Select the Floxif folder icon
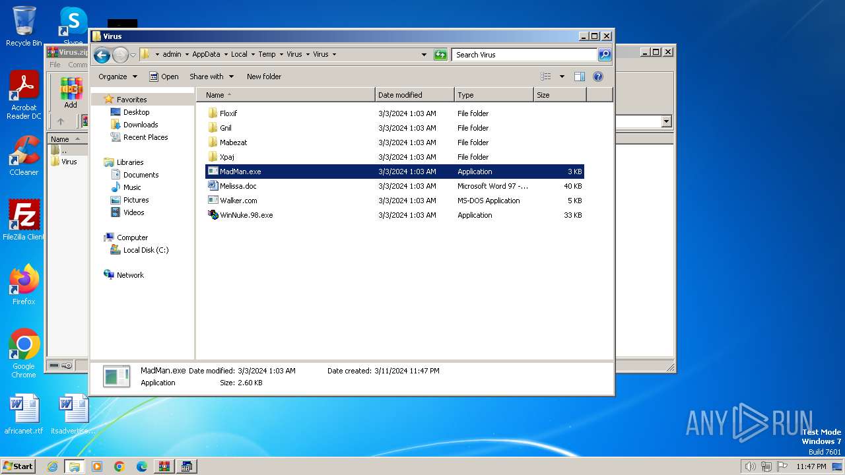This screenshot has height=475, width=845. pyautogui.click(x=213, y=113)
